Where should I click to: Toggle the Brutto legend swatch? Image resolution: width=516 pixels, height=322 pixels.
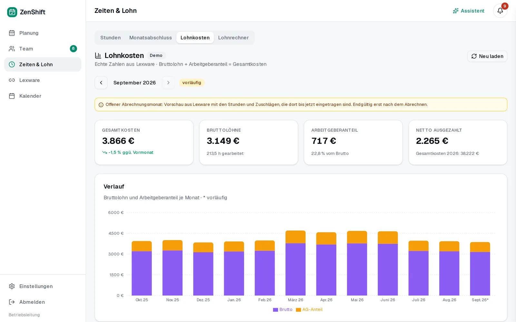click(x=275, y=310)
